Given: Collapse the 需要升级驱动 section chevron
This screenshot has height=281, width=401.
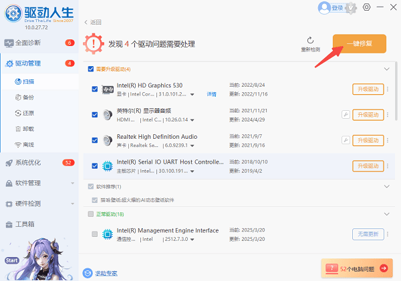Looking at the screenshot, I should pyautogui.click(x=386, y=69).
